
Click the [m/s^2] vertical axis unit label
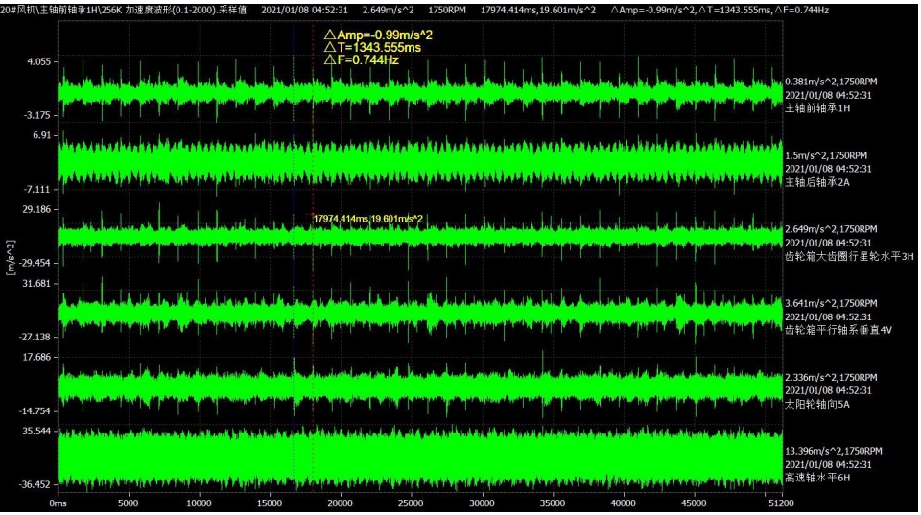[x=11, y=258]
